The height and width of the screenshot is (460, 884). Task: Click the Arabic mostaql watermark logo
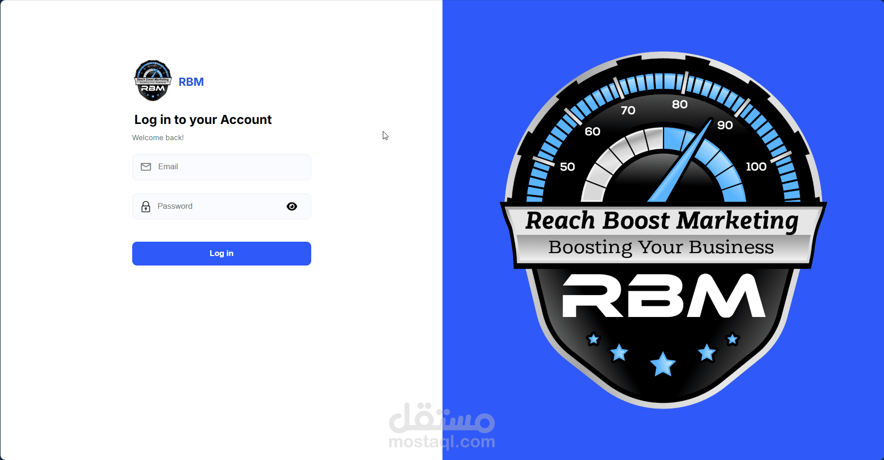click(442, 418)
